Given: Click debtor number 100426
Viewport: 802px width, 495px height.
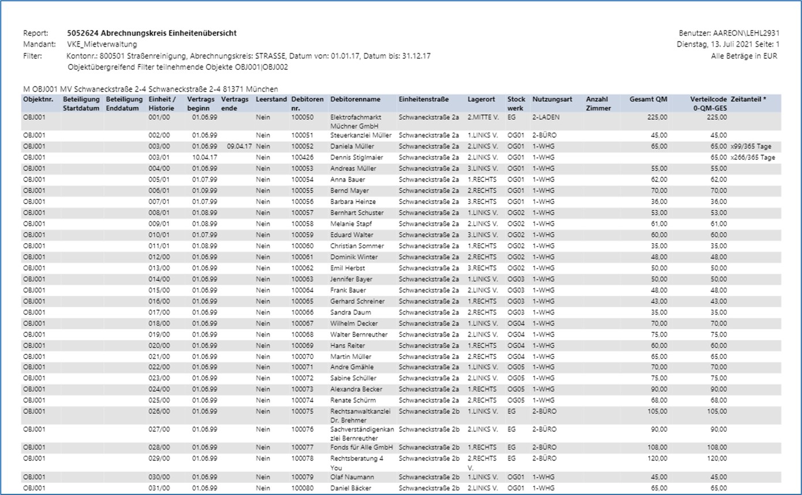Looking at the screenshot, I should (302, 157).
